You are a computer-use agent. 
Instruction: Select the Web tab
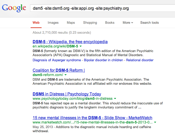coord(36,22)
